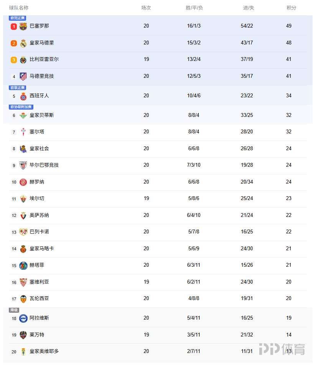This screenshot has width=316, height=366.
Task: Click the Barcelona club crest icon
Action: tap(23, 26)
